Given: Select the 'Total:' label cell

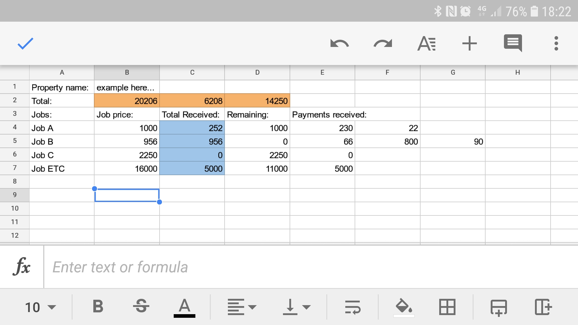Looking at the screenshot, I should pos(62,101).
